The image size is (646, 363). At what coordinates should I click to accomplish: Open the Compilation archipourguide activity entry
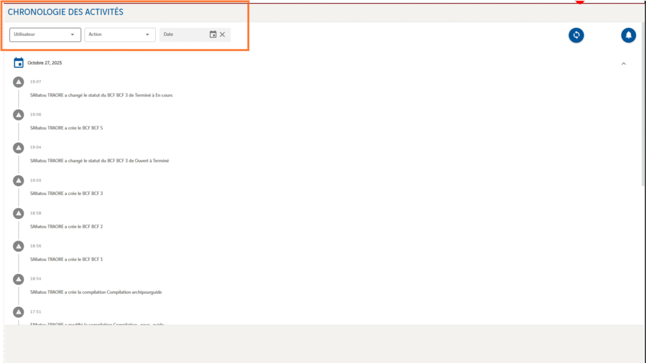[x=96, y=292]
